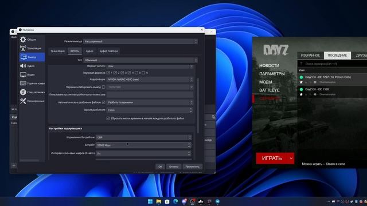Click the dock icon in the OBS panel header
This screenshot has width=367, height=206.
(x=213, y=117)
